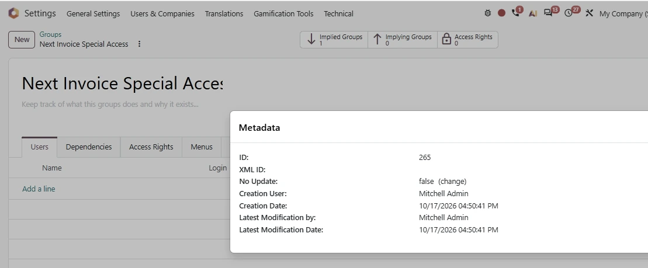This screenshot has width=648, height=268.
Task: Open the Translations menu
Action: [224, 13]
